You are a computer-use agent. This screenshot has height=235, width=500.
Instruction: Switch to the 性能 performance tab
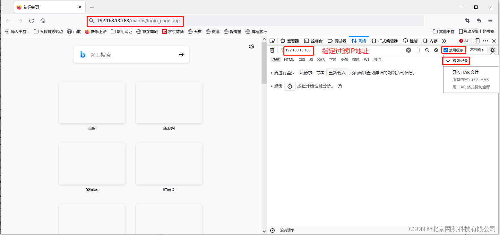(410, 41)
